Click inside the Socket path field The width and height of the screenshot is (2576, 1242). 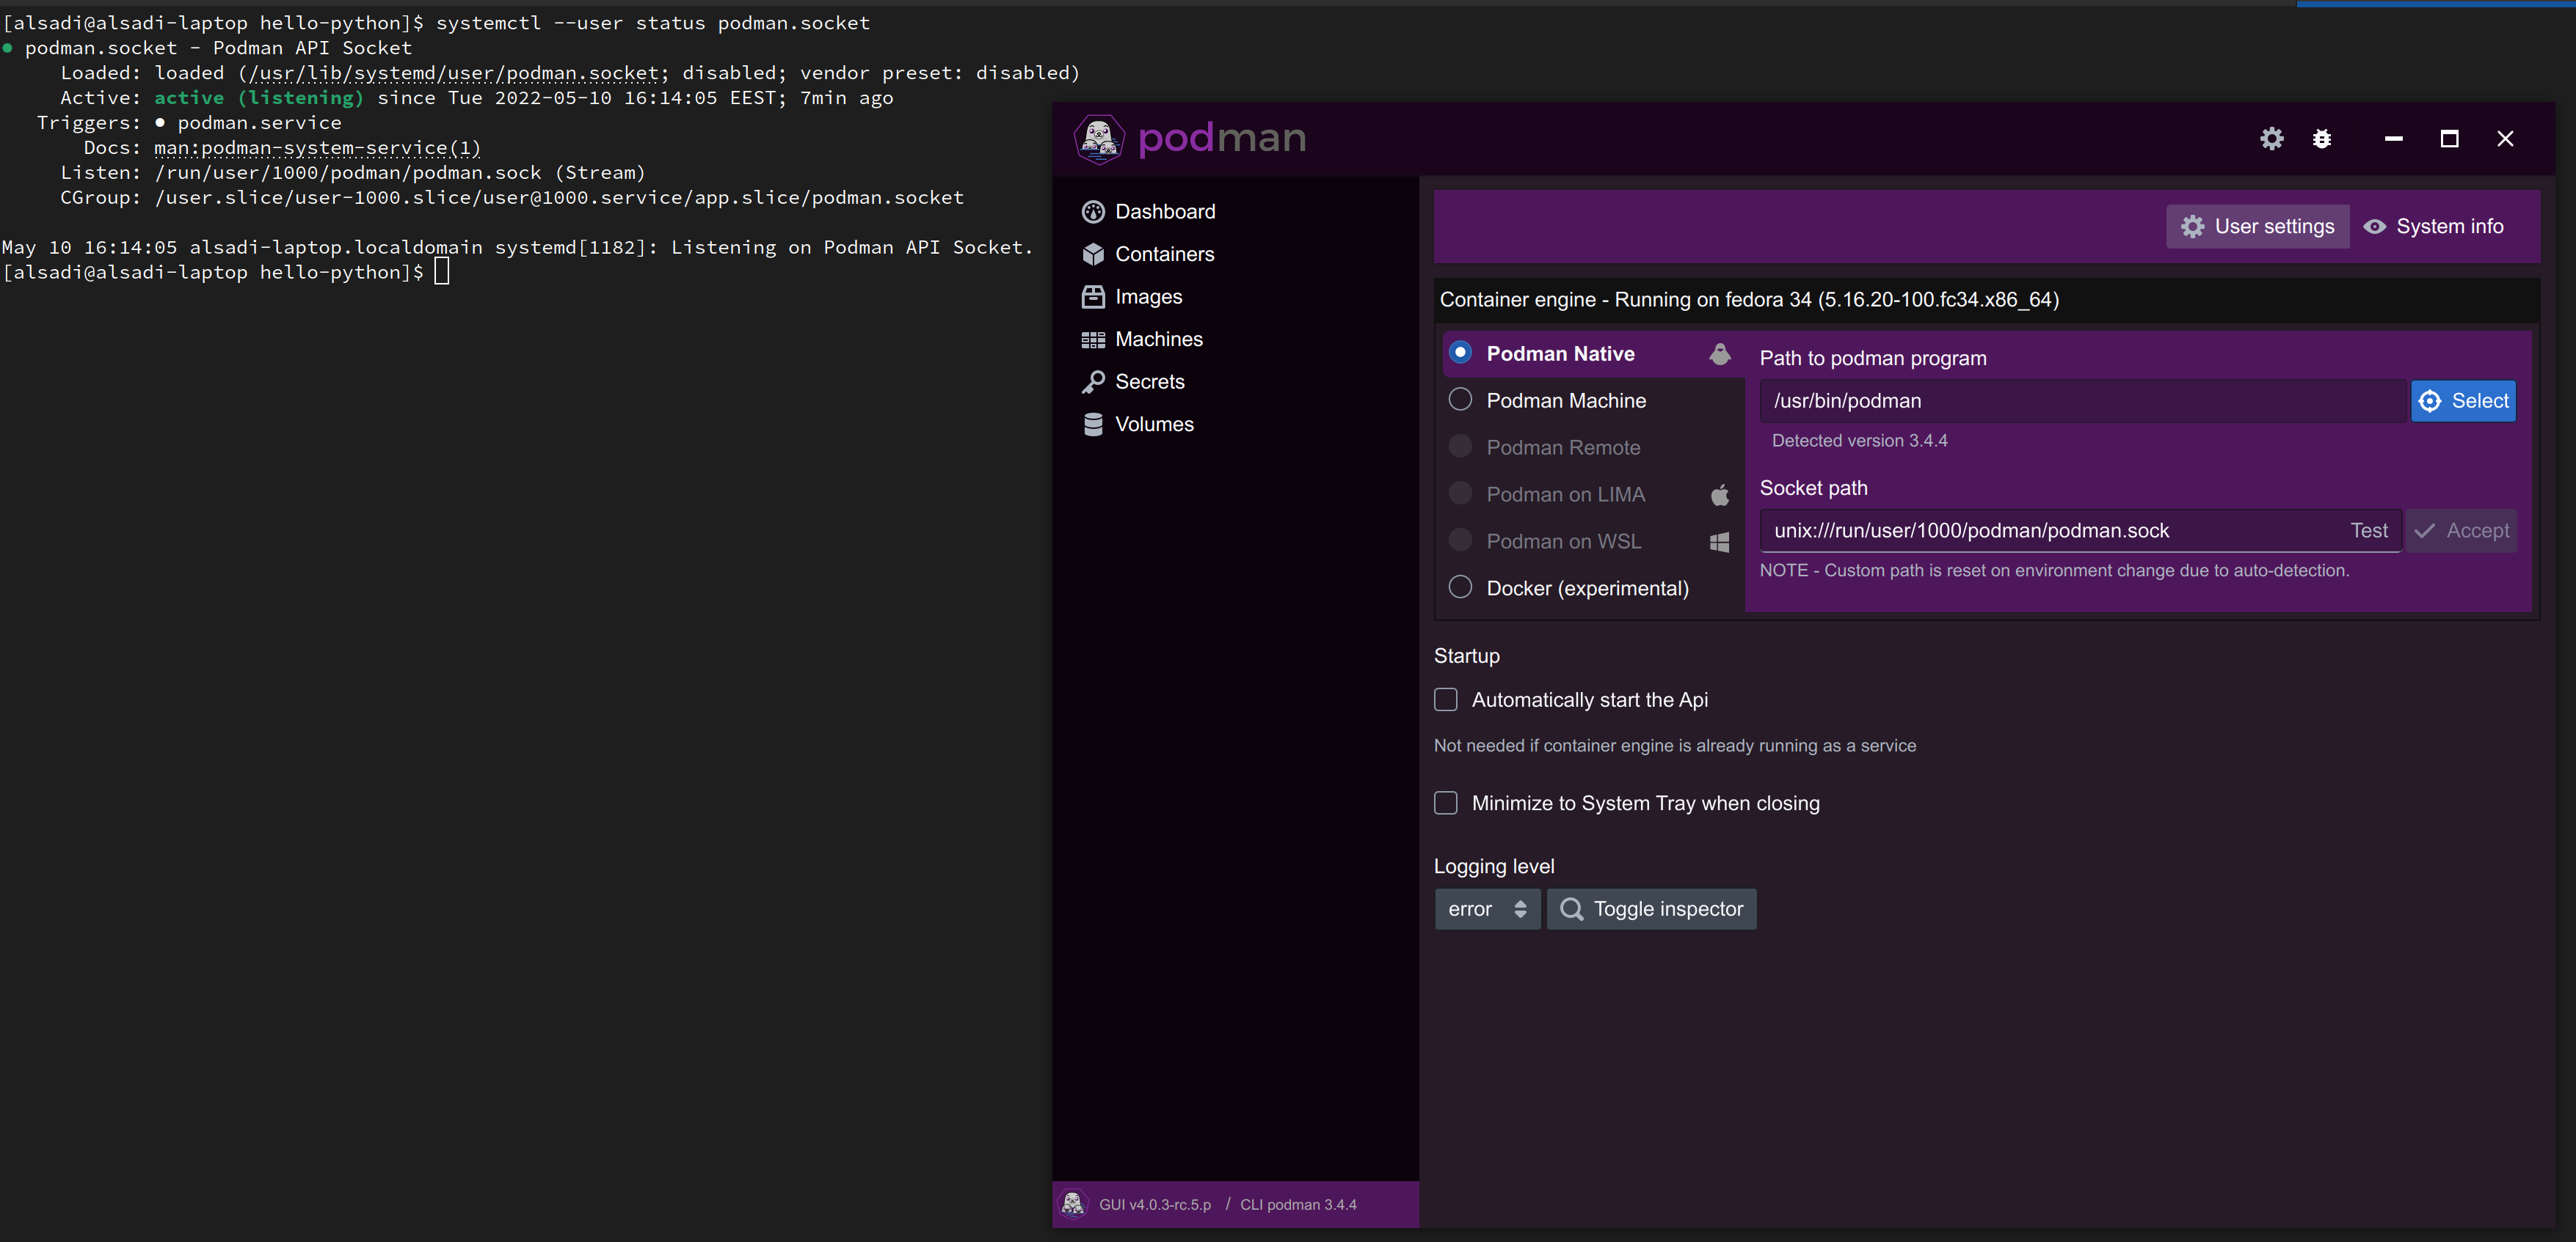pos(2000,531)
